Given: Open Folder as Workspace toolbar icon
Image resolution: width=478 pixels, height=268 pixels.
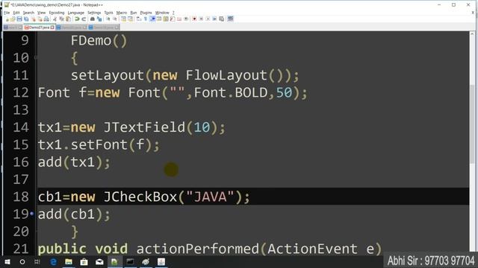Looking at the screenshot, I should coord(179,19).
